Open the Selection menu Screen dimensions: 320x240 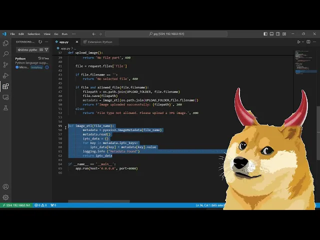(x=34, y=34)
